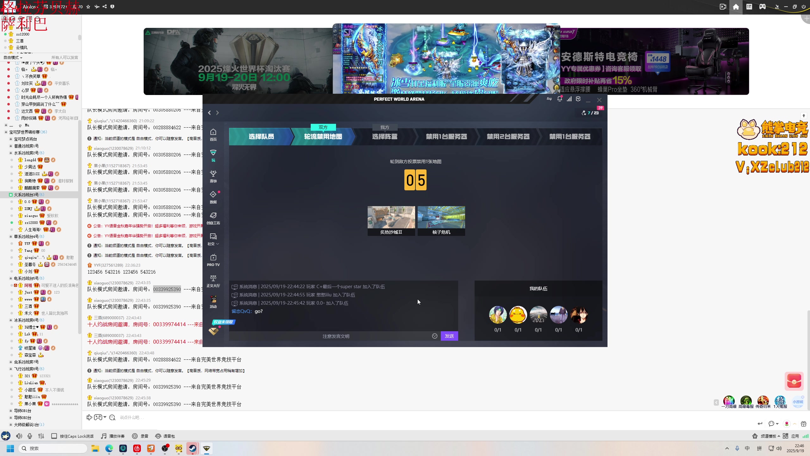The height and width of the screenshot is (456, 810).
Task: Open the 小游戏 mini games bubble
Action: click(798, 402)
